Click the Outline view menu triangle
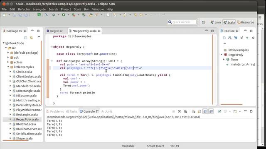Screen dimensions: 266x149 click(x=224, y=43)
